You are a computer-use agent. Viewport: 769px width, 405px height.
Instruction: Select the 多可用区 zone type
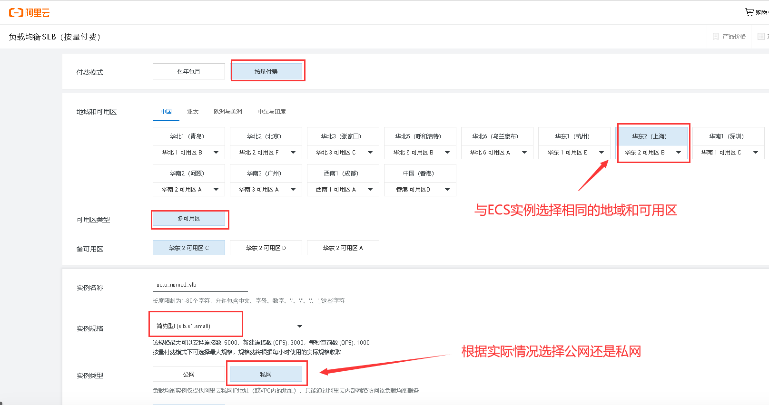click(189, 219)
